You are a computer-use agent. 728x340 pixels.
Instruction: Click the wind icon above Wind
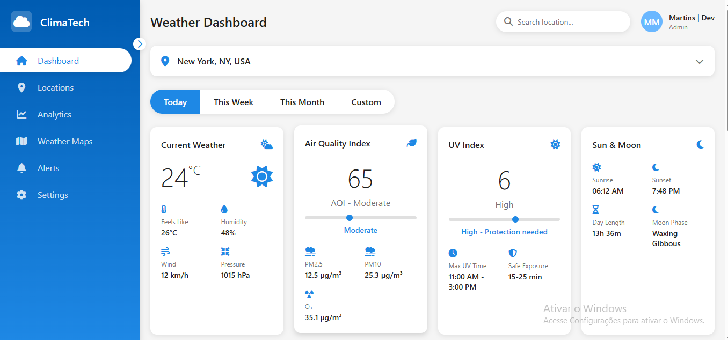pos(165,252)
